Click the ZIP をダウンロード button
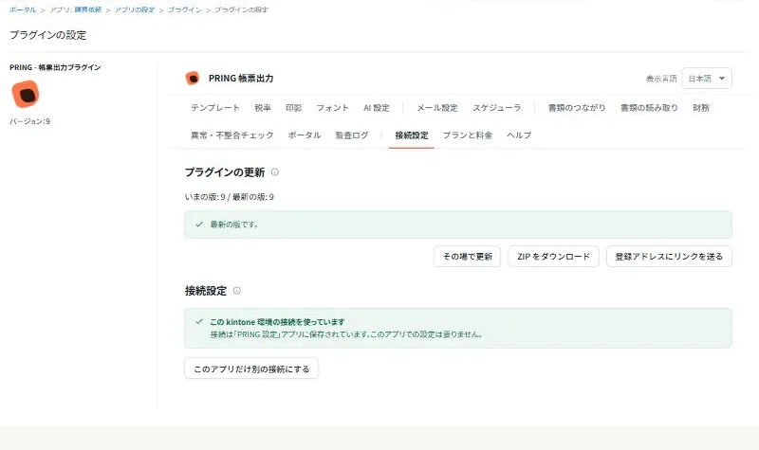The image size is (759, 450). coord(553,256)
